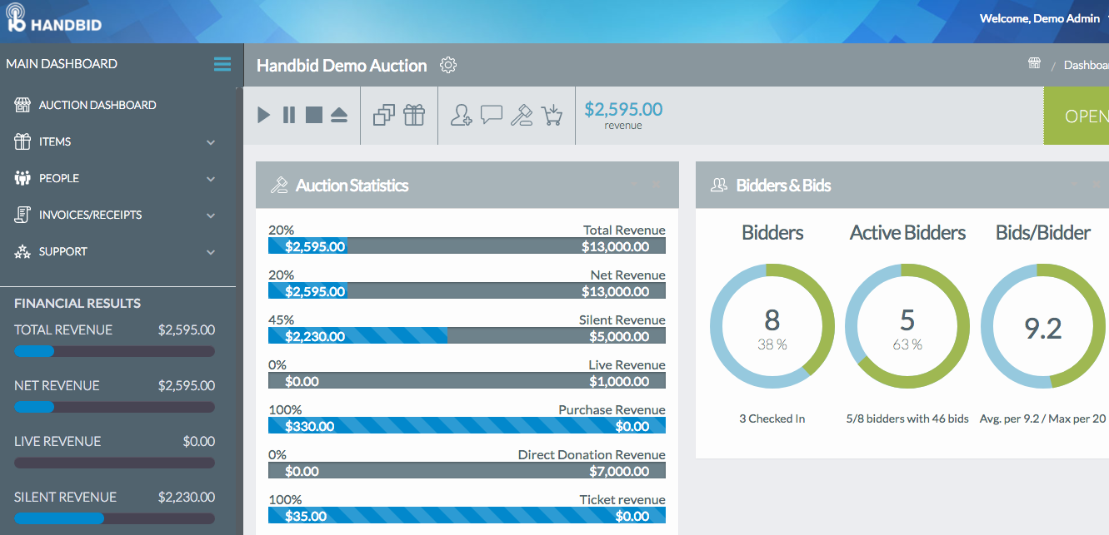Click the play auction control
Screen dimensions: 1109x535
pyautogui.click(x=264, y=115)
